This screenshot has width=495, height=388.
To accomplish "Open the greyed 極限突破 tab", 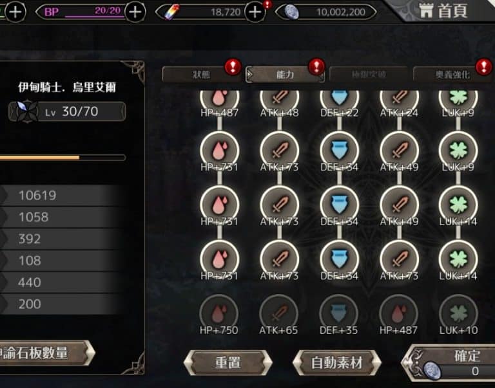I will tap(369, 75).
